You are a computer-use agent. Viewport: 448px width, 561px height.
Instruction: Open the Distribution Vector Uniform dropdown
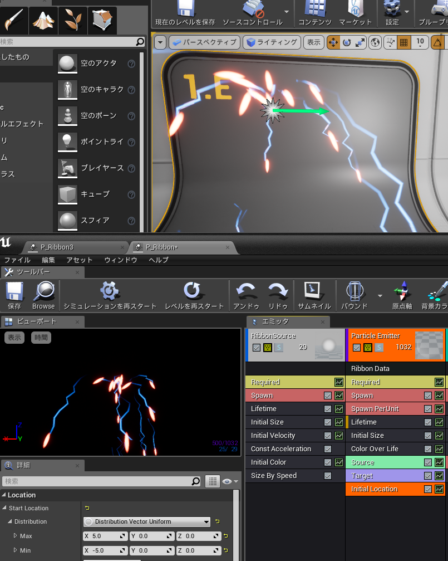(146, 521)
